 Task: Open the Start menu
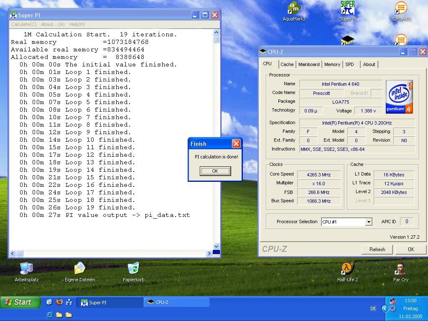point(20,302)
